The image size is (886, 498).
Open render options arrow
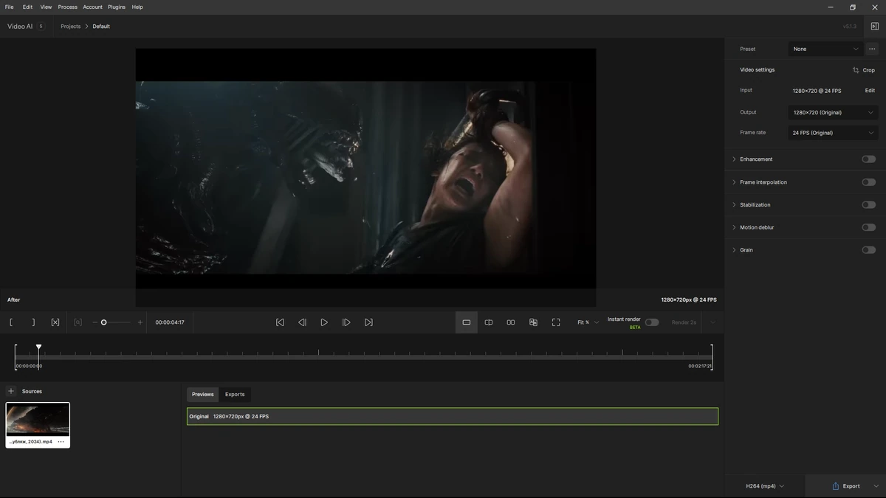pyautogui.click(x=712, y=322)
